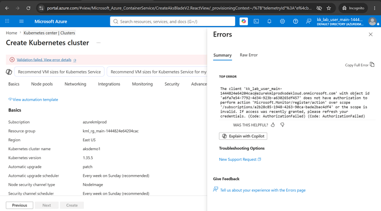Screen dimensions: 381x211
Task: Open Validation failed. View error details link
Action: (x=46, y=60)
